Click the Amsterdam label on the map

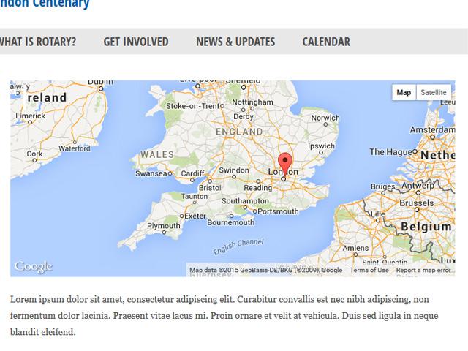(432, 129)
